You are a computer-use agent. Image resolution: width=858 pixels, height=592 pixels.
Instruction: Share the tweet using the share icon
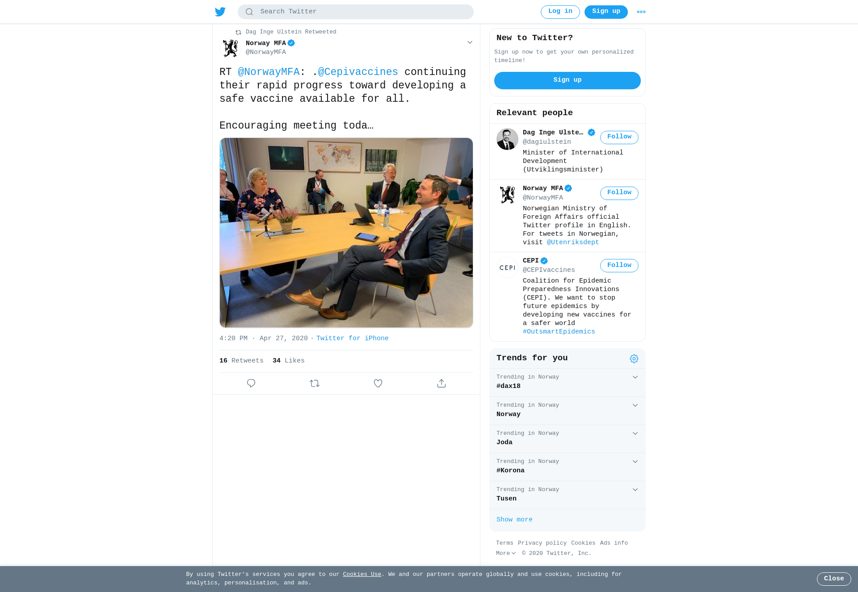click(x=442, y=384)
